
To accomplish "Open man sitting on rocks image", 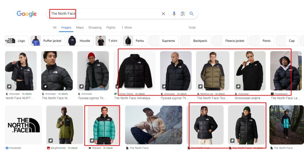I will pyautogui.click(x=154, y=125).
